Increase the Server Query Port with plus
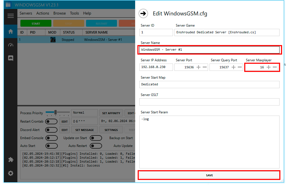 click(234, 67)
